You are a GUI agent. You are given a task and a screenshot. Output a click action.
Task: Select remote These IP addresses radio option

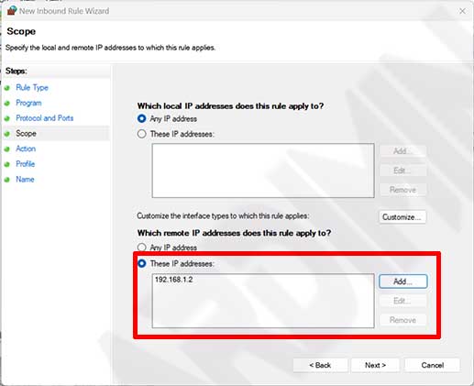141,263
